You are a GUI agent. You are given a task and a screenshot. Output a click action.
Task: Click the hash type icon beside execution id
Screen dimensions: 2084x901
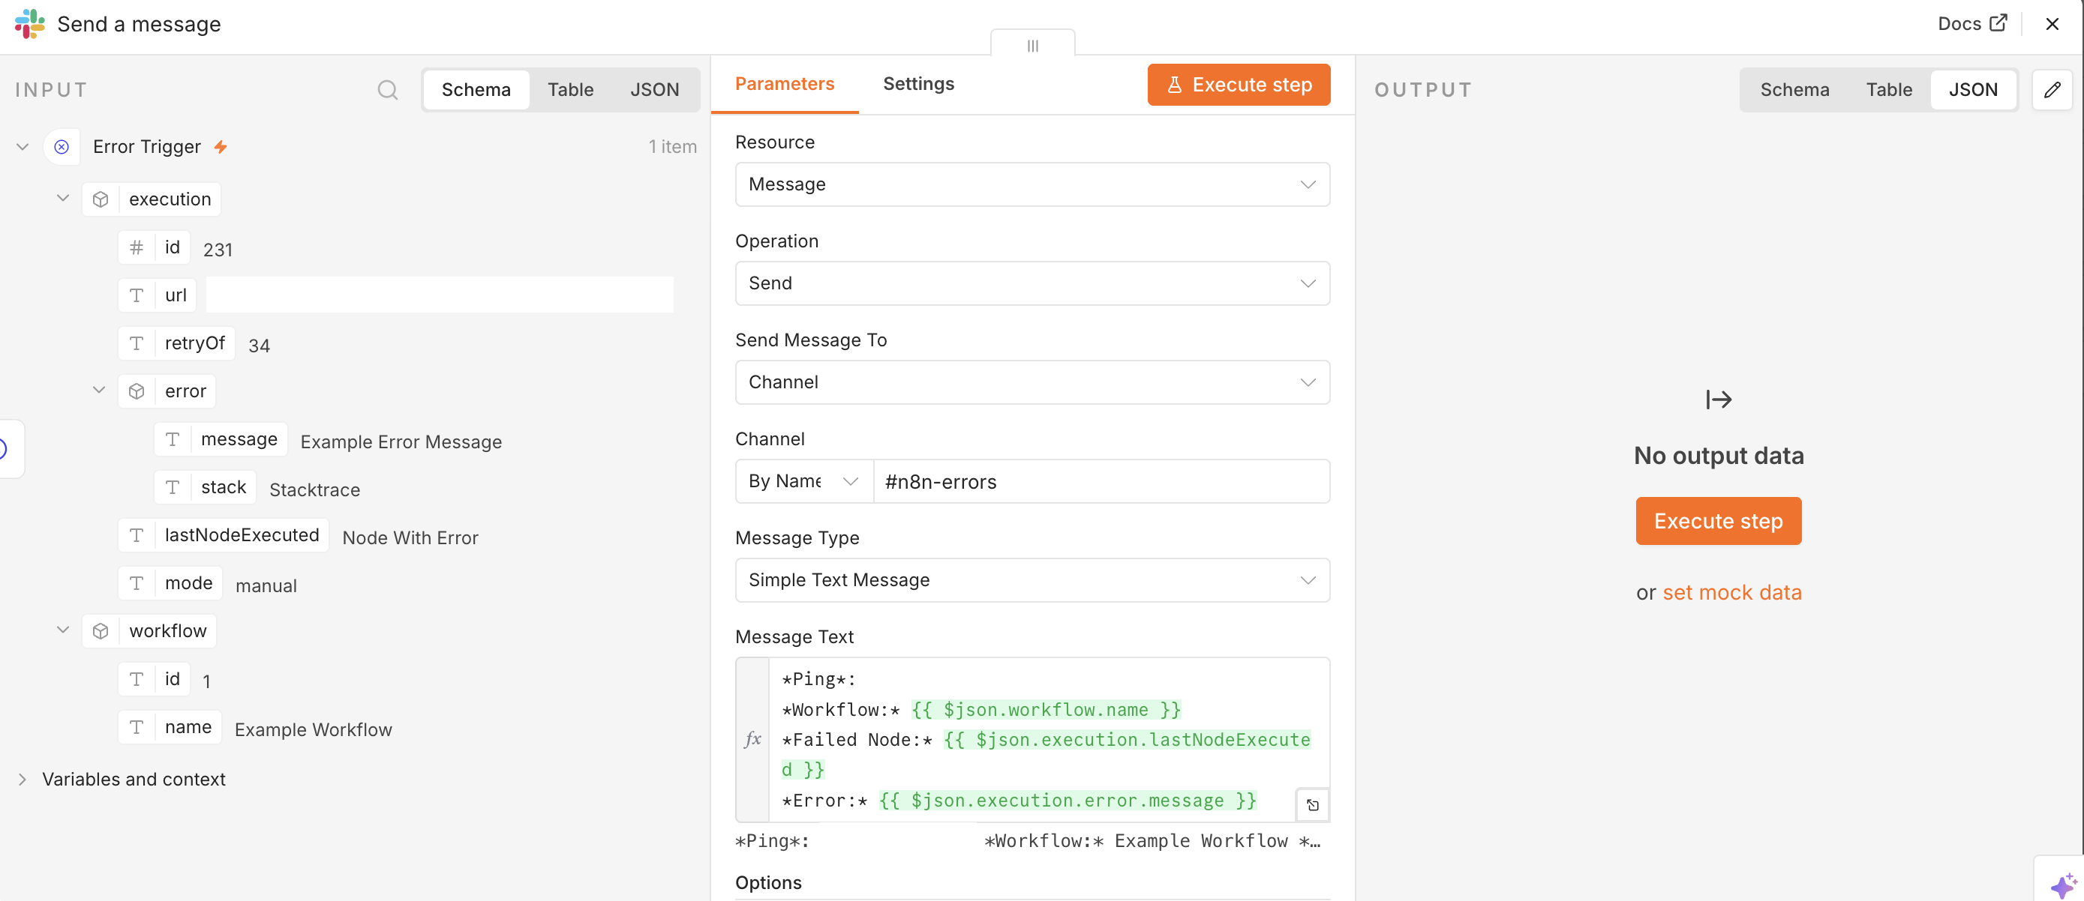coord(137,247)
